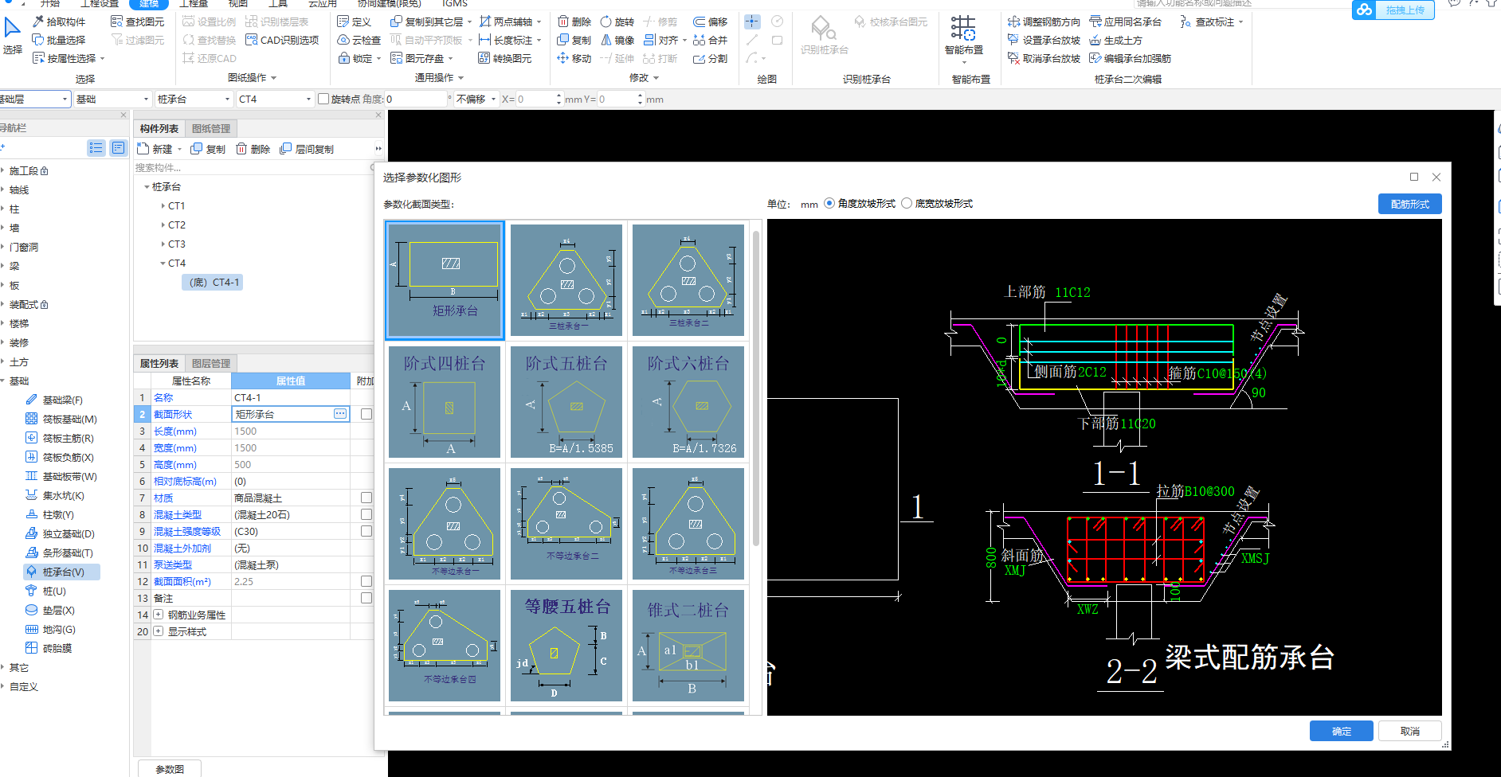Collapse the CT4 tree node
Image resolution: width=1501 pixels, height=777 pixels.
(x=163, y=264)
